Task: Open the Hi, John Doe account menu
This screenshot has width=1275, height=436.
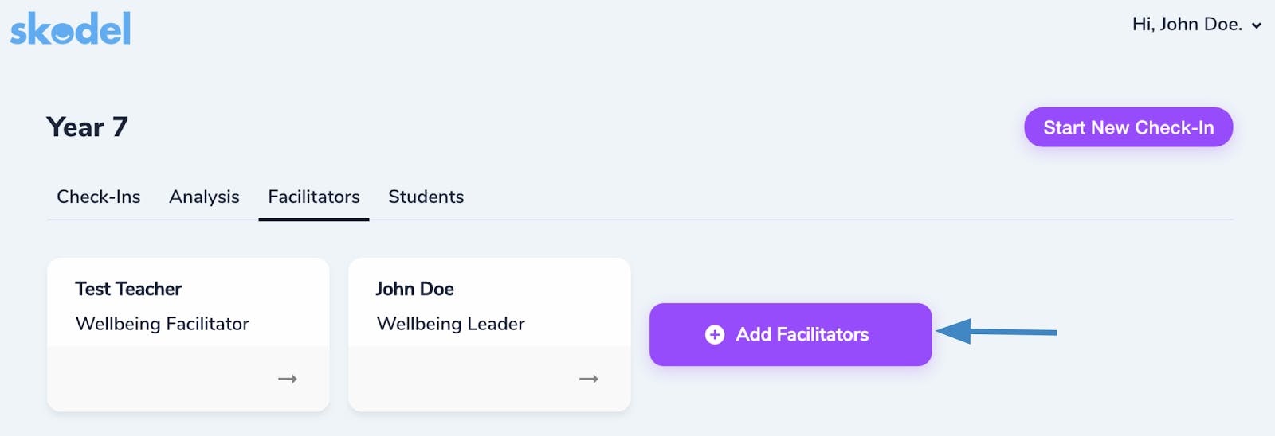Action: coord(1196,25)
